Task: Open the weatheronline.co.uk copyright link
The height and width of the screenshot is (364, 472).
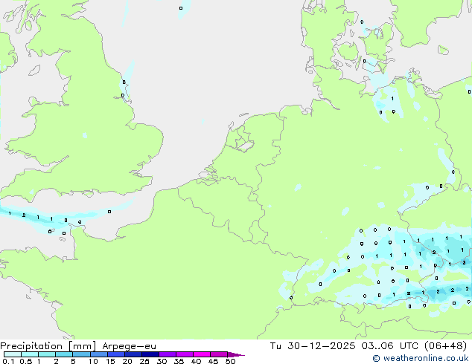Action: (x=420, y=358)
